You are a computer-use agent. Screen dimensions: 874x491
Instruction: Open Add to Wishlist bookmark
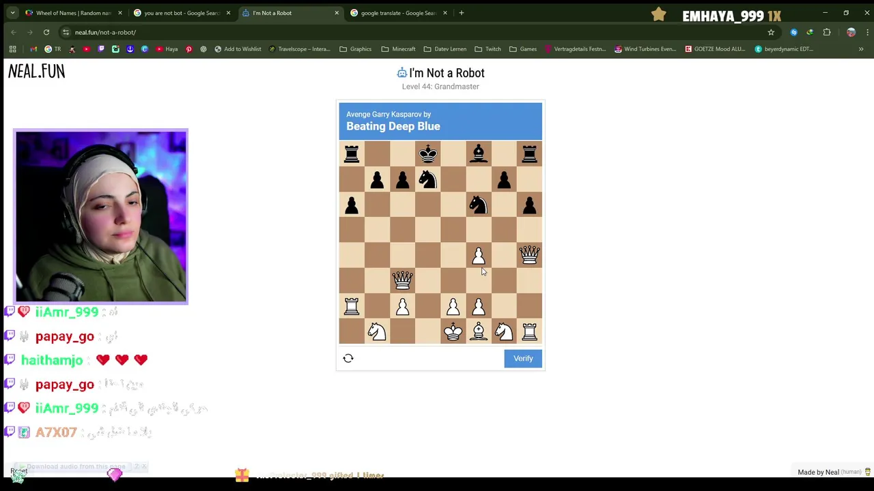tap(238, 49)
